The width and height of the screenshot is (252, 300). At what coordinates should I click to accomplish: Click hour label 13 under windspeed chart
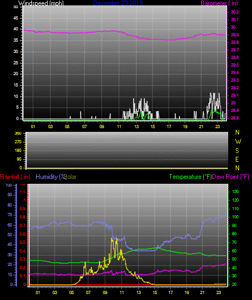pos(136,126)
